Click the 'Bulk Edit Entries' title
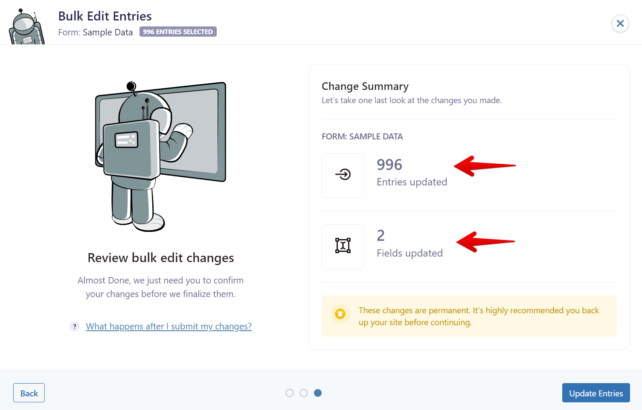Screen dimensions: 642x410 105,16
